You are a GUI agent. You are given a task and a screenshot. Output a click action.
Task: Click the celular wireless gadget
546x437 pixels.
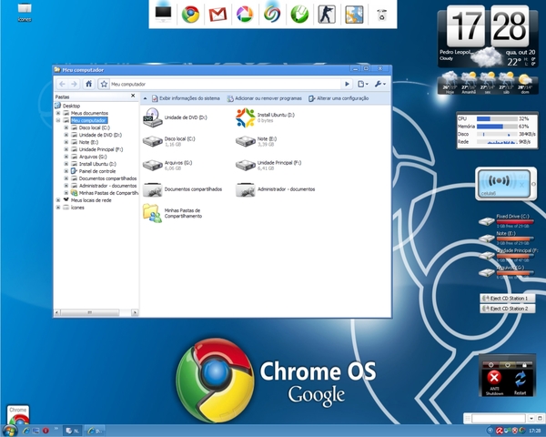coord(506,184)
